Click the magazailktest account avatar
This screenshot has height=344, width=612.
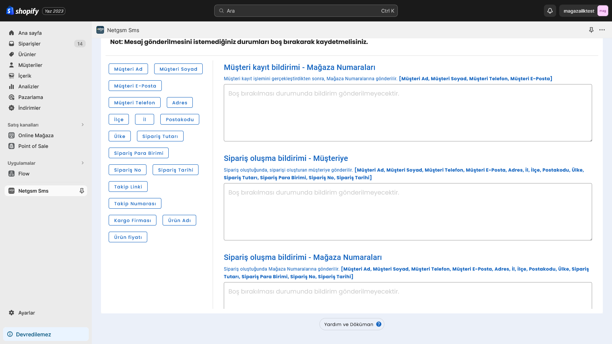click(602, 11)
